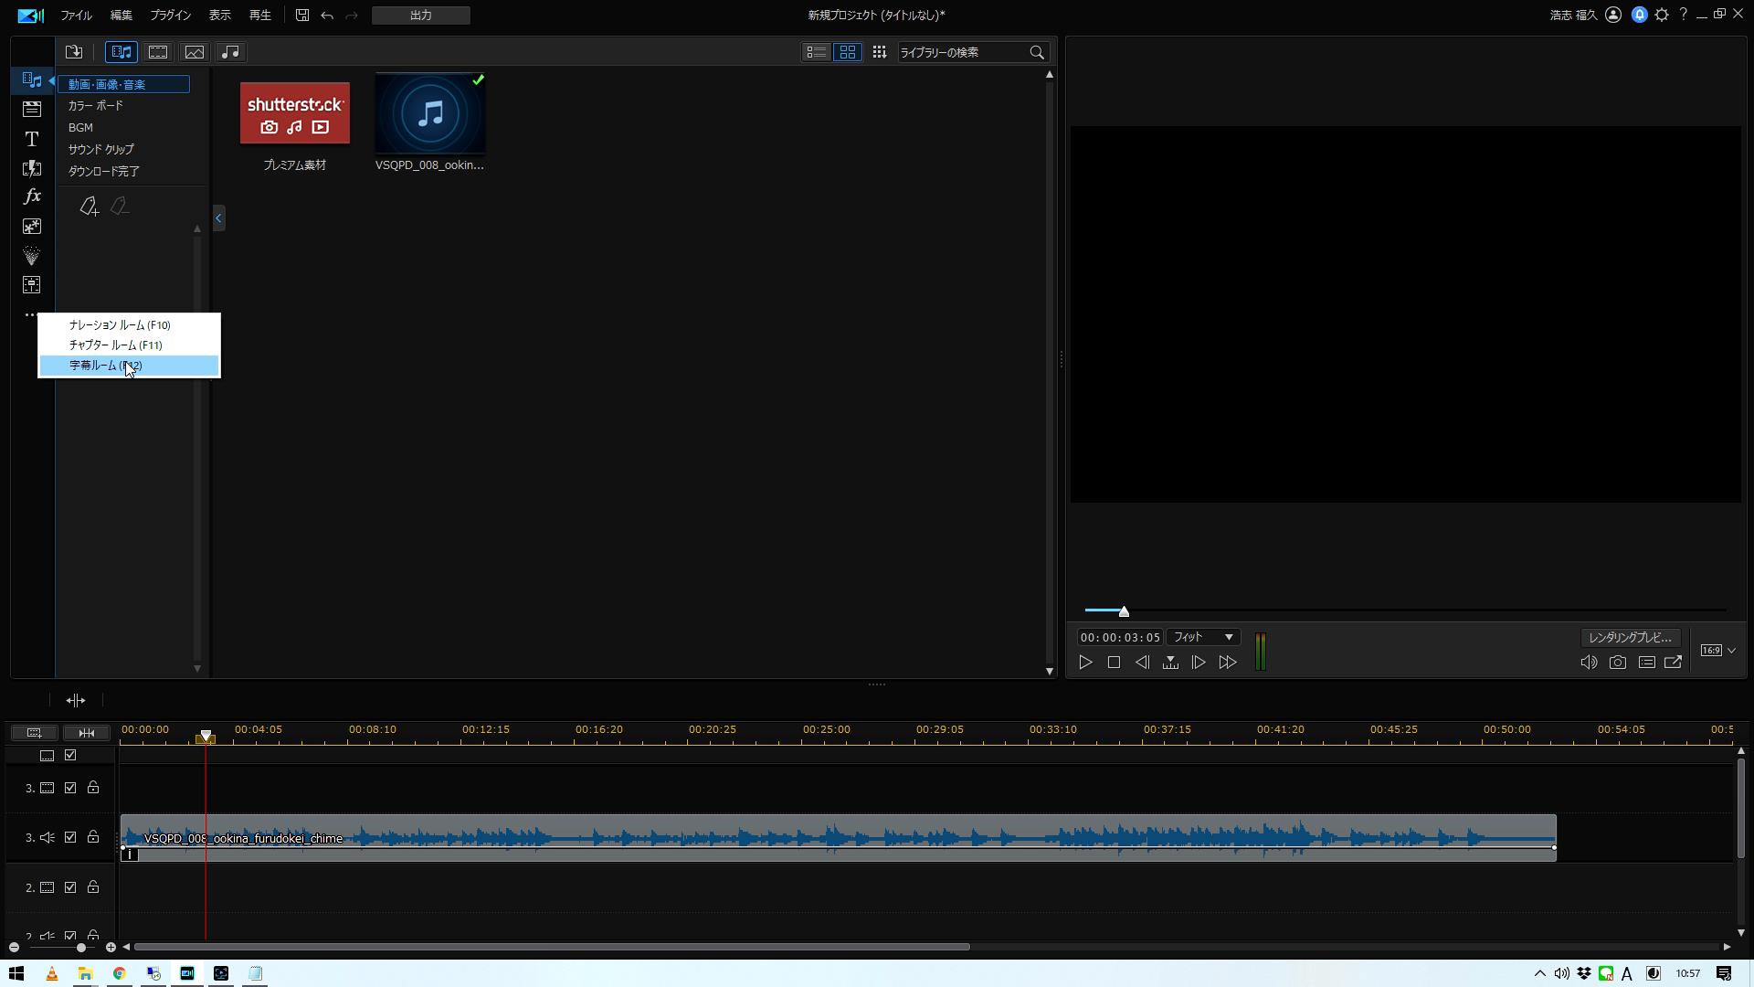
Task: Click the import media folder icon
Action: (x=74, y=52)
